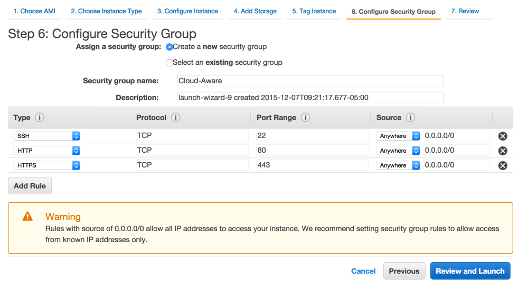Select Create a new security group
The height and width of the screenshot is (287, 518).
pyautogui.click(x=169, y=47)
